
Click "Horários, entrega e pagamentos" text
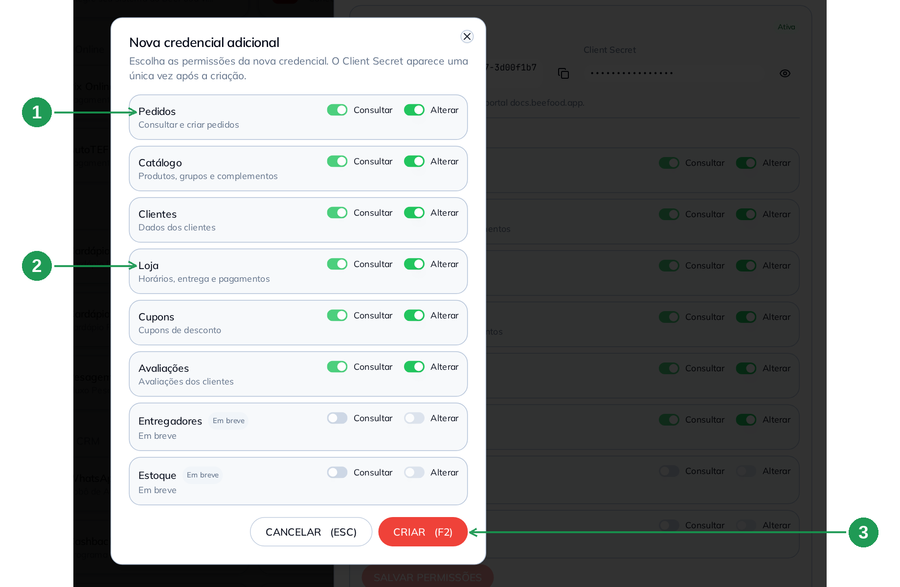click(x=204, y=279)
